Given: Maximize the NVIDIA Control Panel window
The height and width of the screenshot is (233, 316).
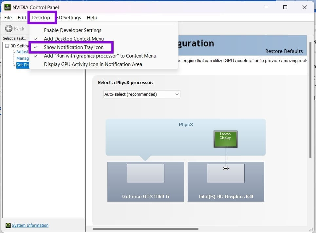Looking at the screenshot, I should (x=285, y=7).
